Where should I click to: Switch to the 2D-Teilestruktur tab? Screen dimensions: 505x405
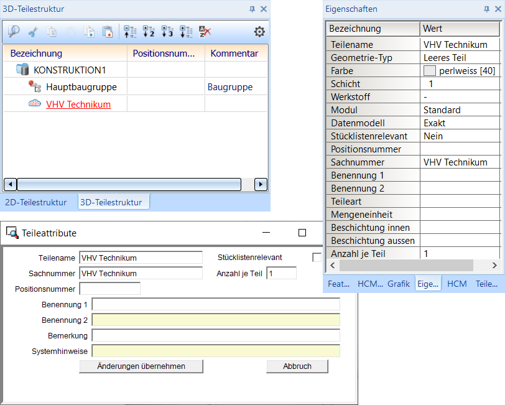click(x=35, y=202)
